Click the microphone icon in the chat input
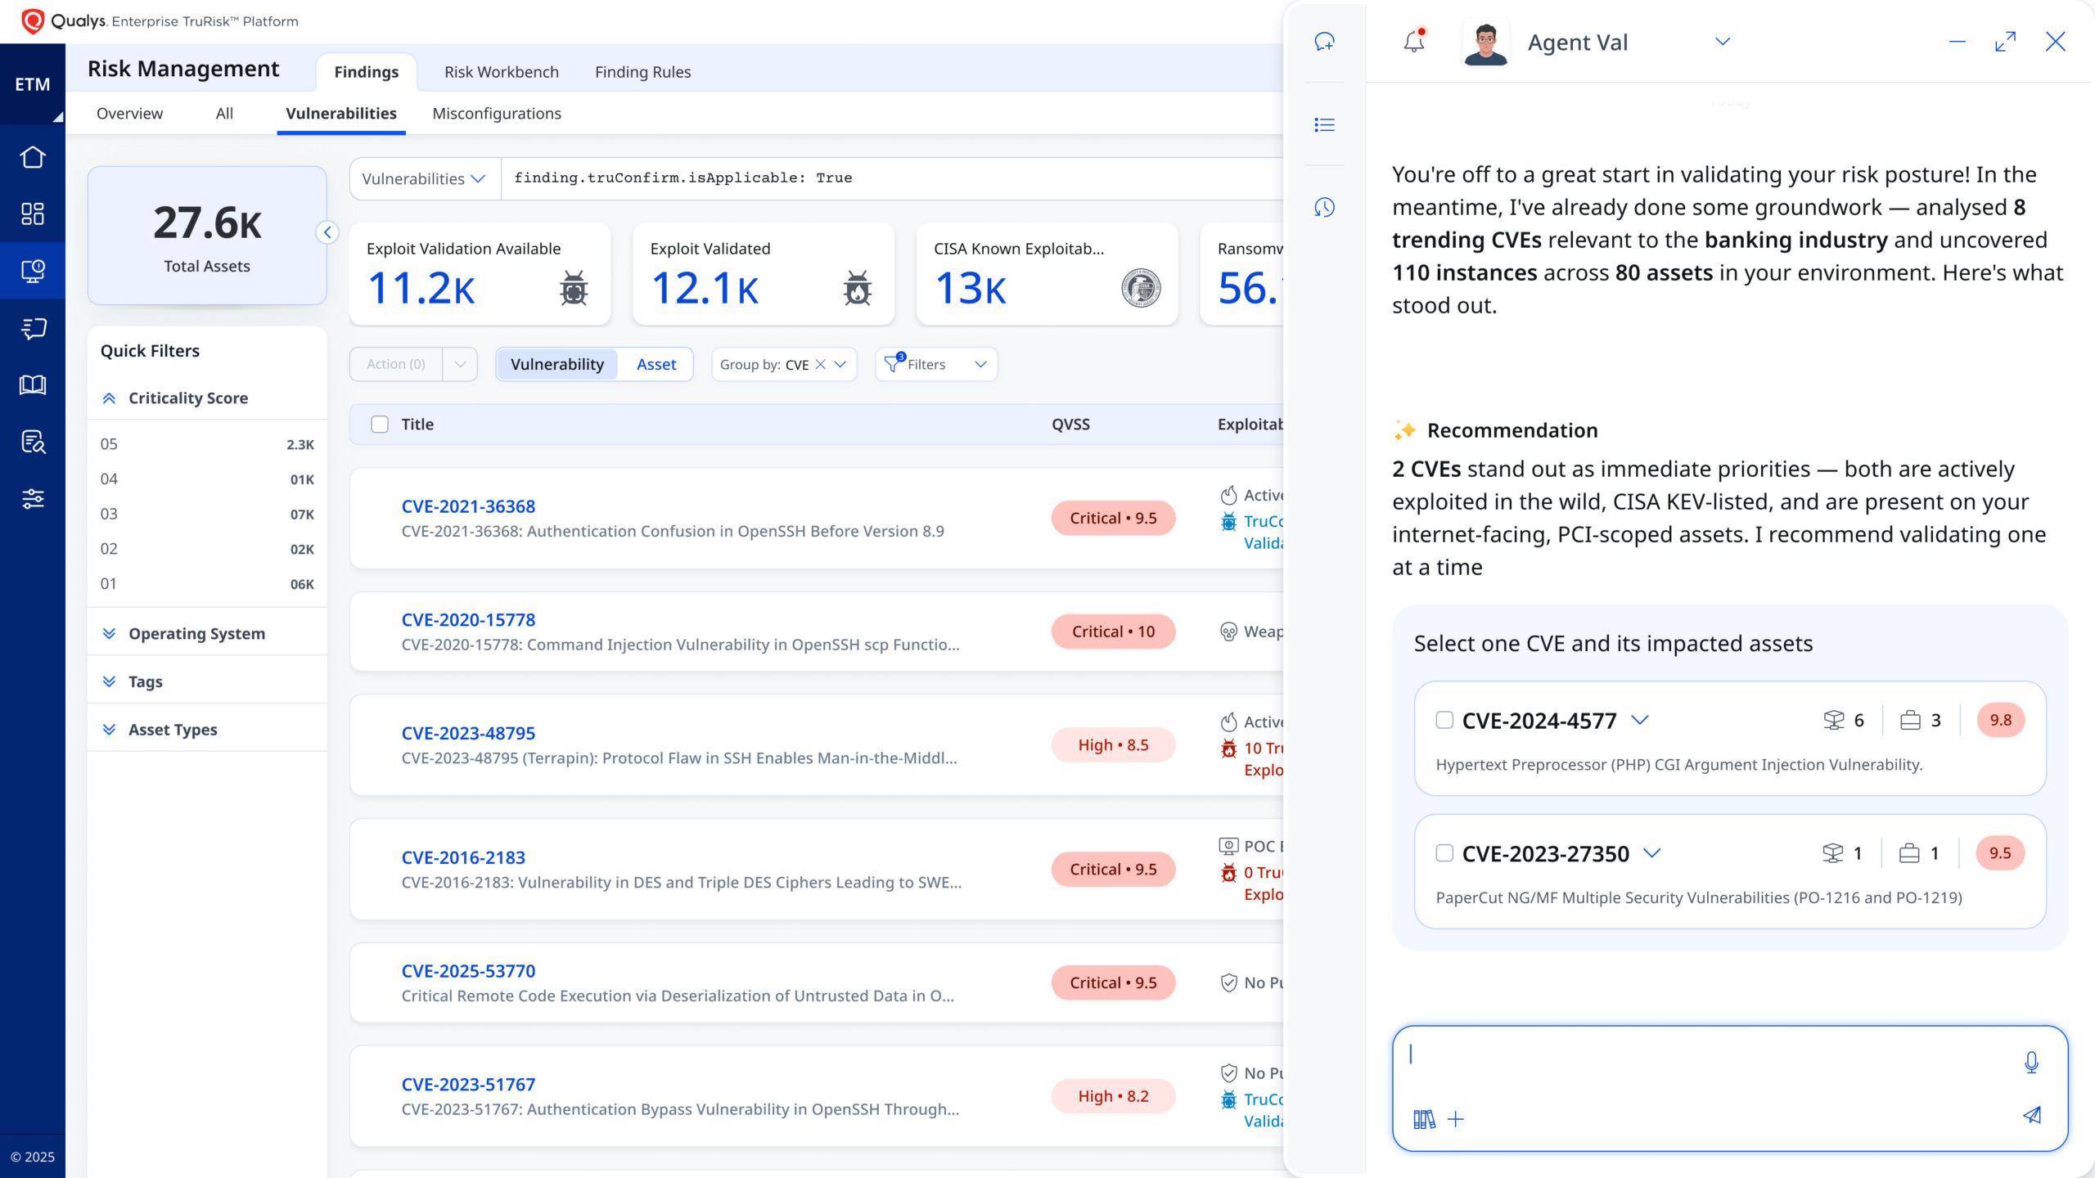The image size is (2095, 1178). pyautogui.click(x=2031, y=1062)
